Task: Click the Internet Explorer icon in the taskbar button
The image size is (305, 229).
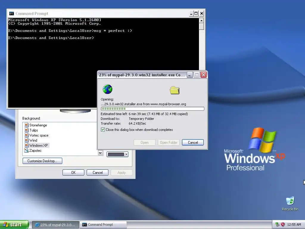Action: (x=37, y=225)
